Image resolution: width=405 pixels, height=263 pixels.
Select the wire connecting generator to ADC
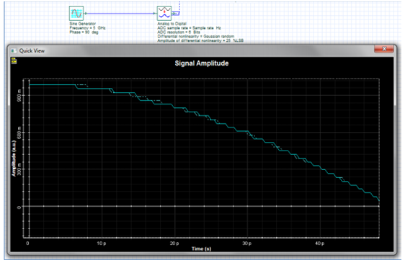coord(120,14)
